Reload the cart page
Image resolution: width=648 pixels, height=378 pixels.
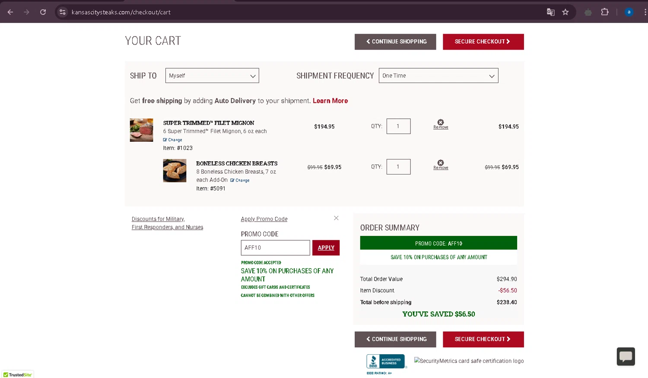tap(43, 12)
